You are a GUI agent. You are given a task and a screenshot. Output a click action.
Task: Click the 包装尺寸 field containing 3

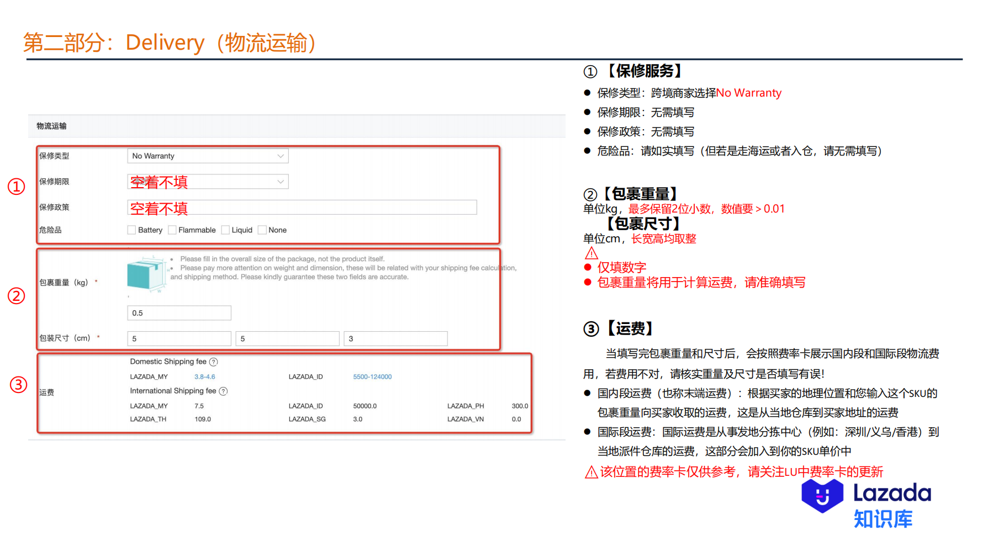click(x=395, y=338)
